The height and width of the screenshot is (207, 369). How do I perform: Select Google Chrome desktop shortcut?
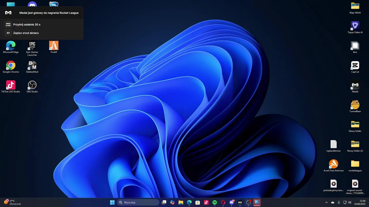pyautogui.click(x=11, y=67)
